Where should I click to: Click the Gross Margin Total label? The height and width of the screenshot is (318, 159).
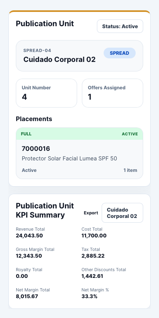click(35, 249)
